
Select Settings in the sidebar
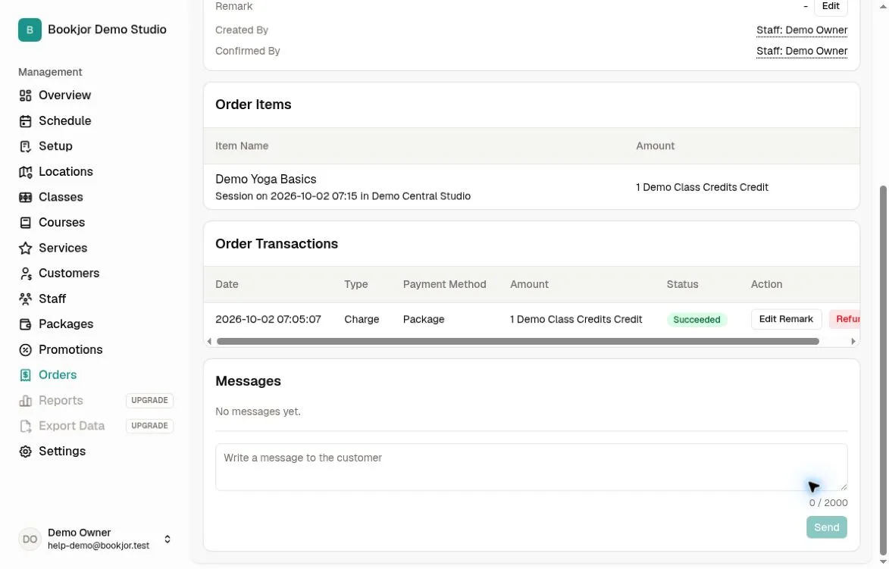[62, 451]
